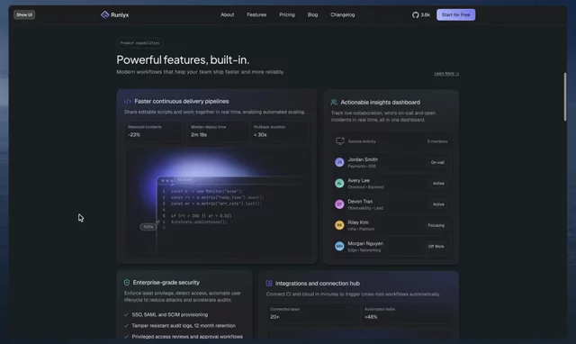The image size is (576, 344).
Task: Click the page vertical scrollbar thumb
Action: click(x=565, y=96)
